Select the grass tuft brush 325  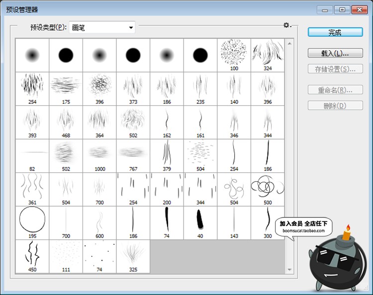133,256
